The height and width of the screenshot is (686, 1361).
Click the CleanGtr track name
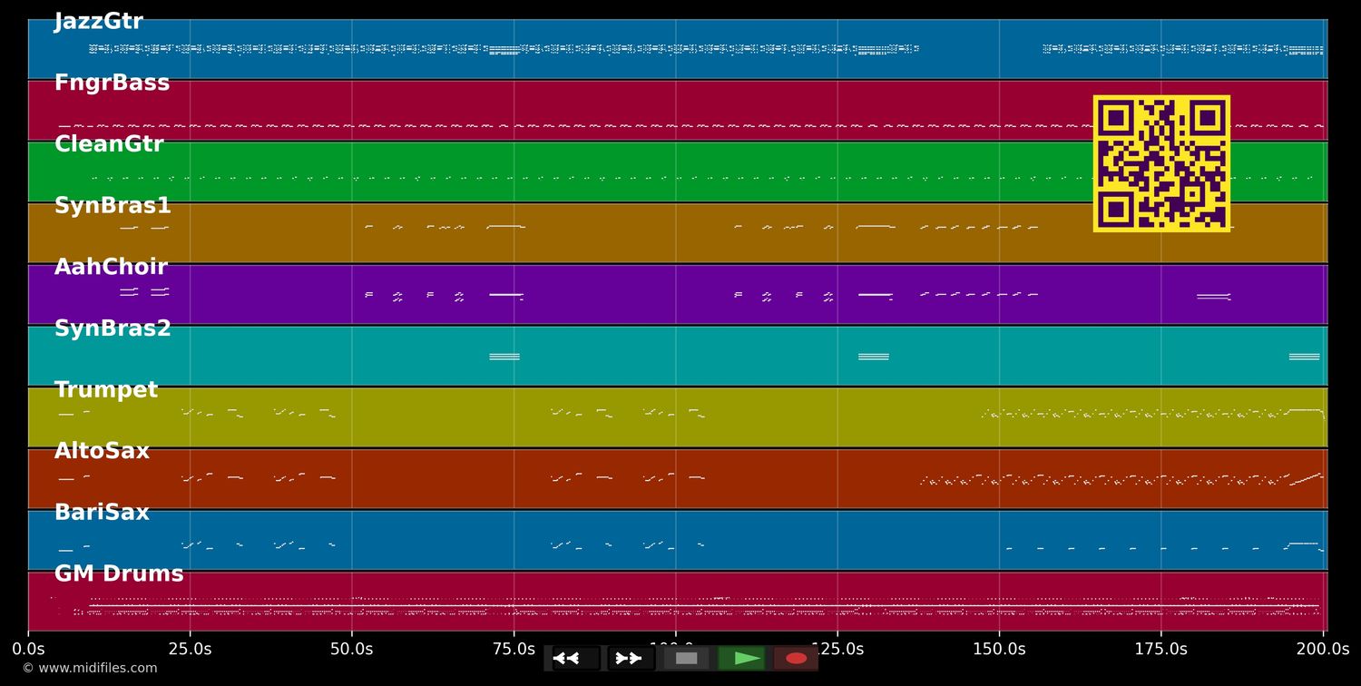pos(109,142)
